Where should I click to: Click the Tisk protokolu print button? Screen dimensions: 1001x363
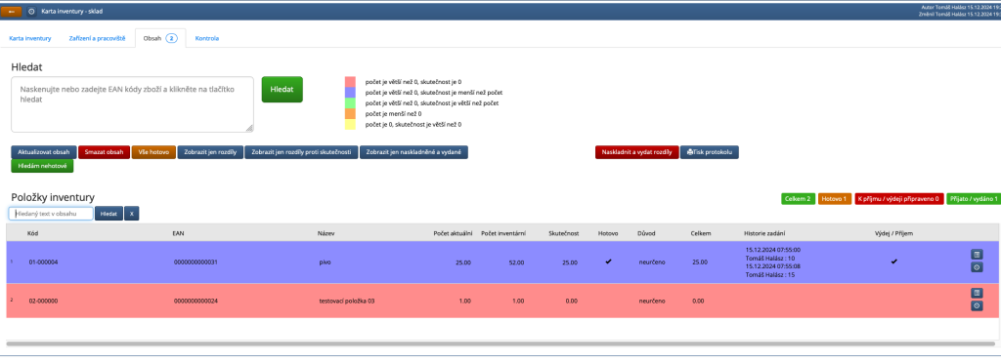point(710,152)
